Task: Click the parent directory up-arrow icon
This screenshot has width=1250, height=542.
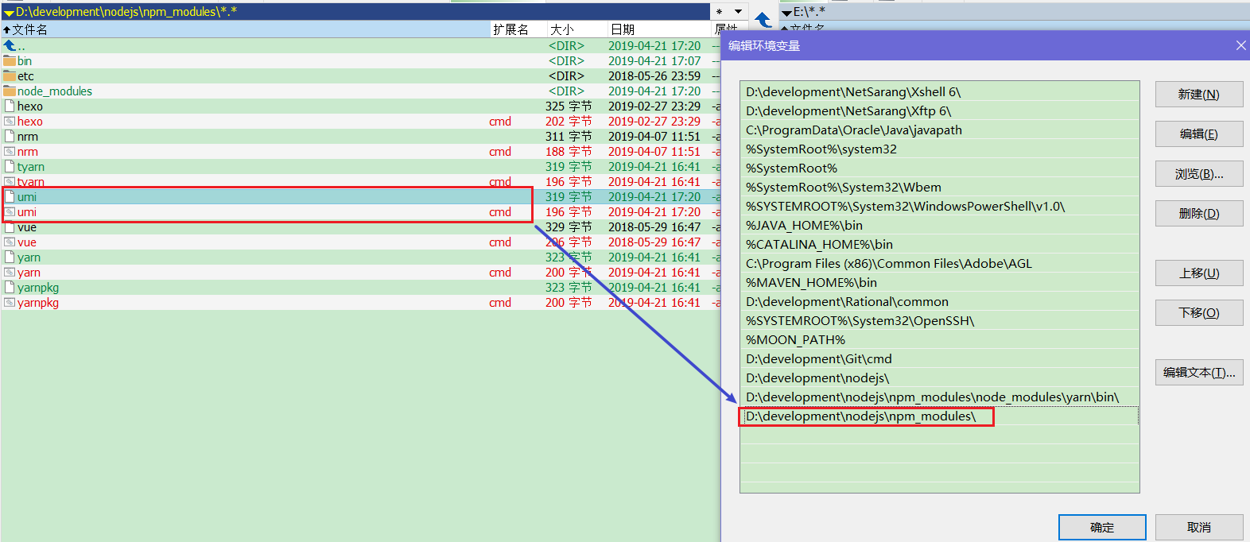Action: click(10, 46)
